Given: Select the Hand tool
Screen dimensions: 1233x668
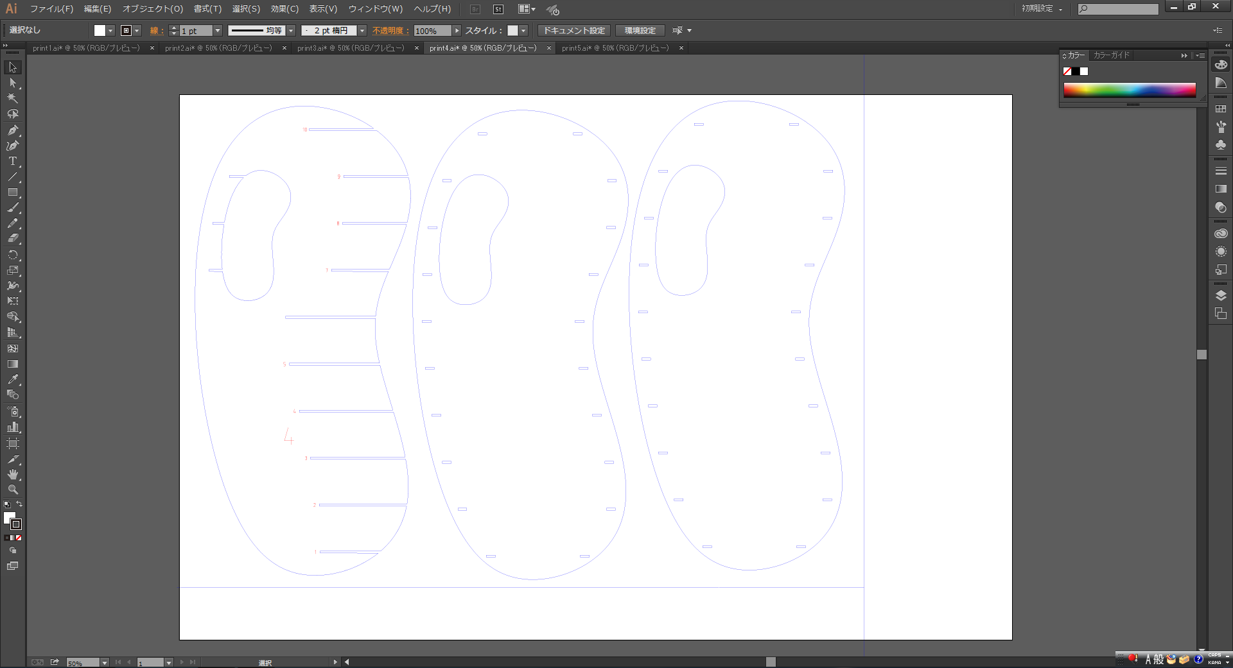Looking at the screenshot, I should (13, 474).
